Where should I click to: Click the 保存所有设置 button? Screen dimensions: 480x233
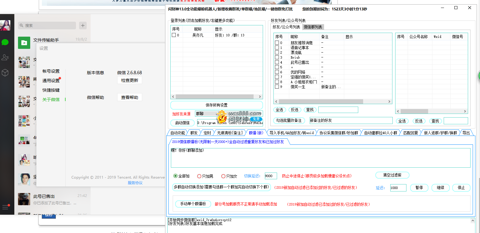(217, 105)
